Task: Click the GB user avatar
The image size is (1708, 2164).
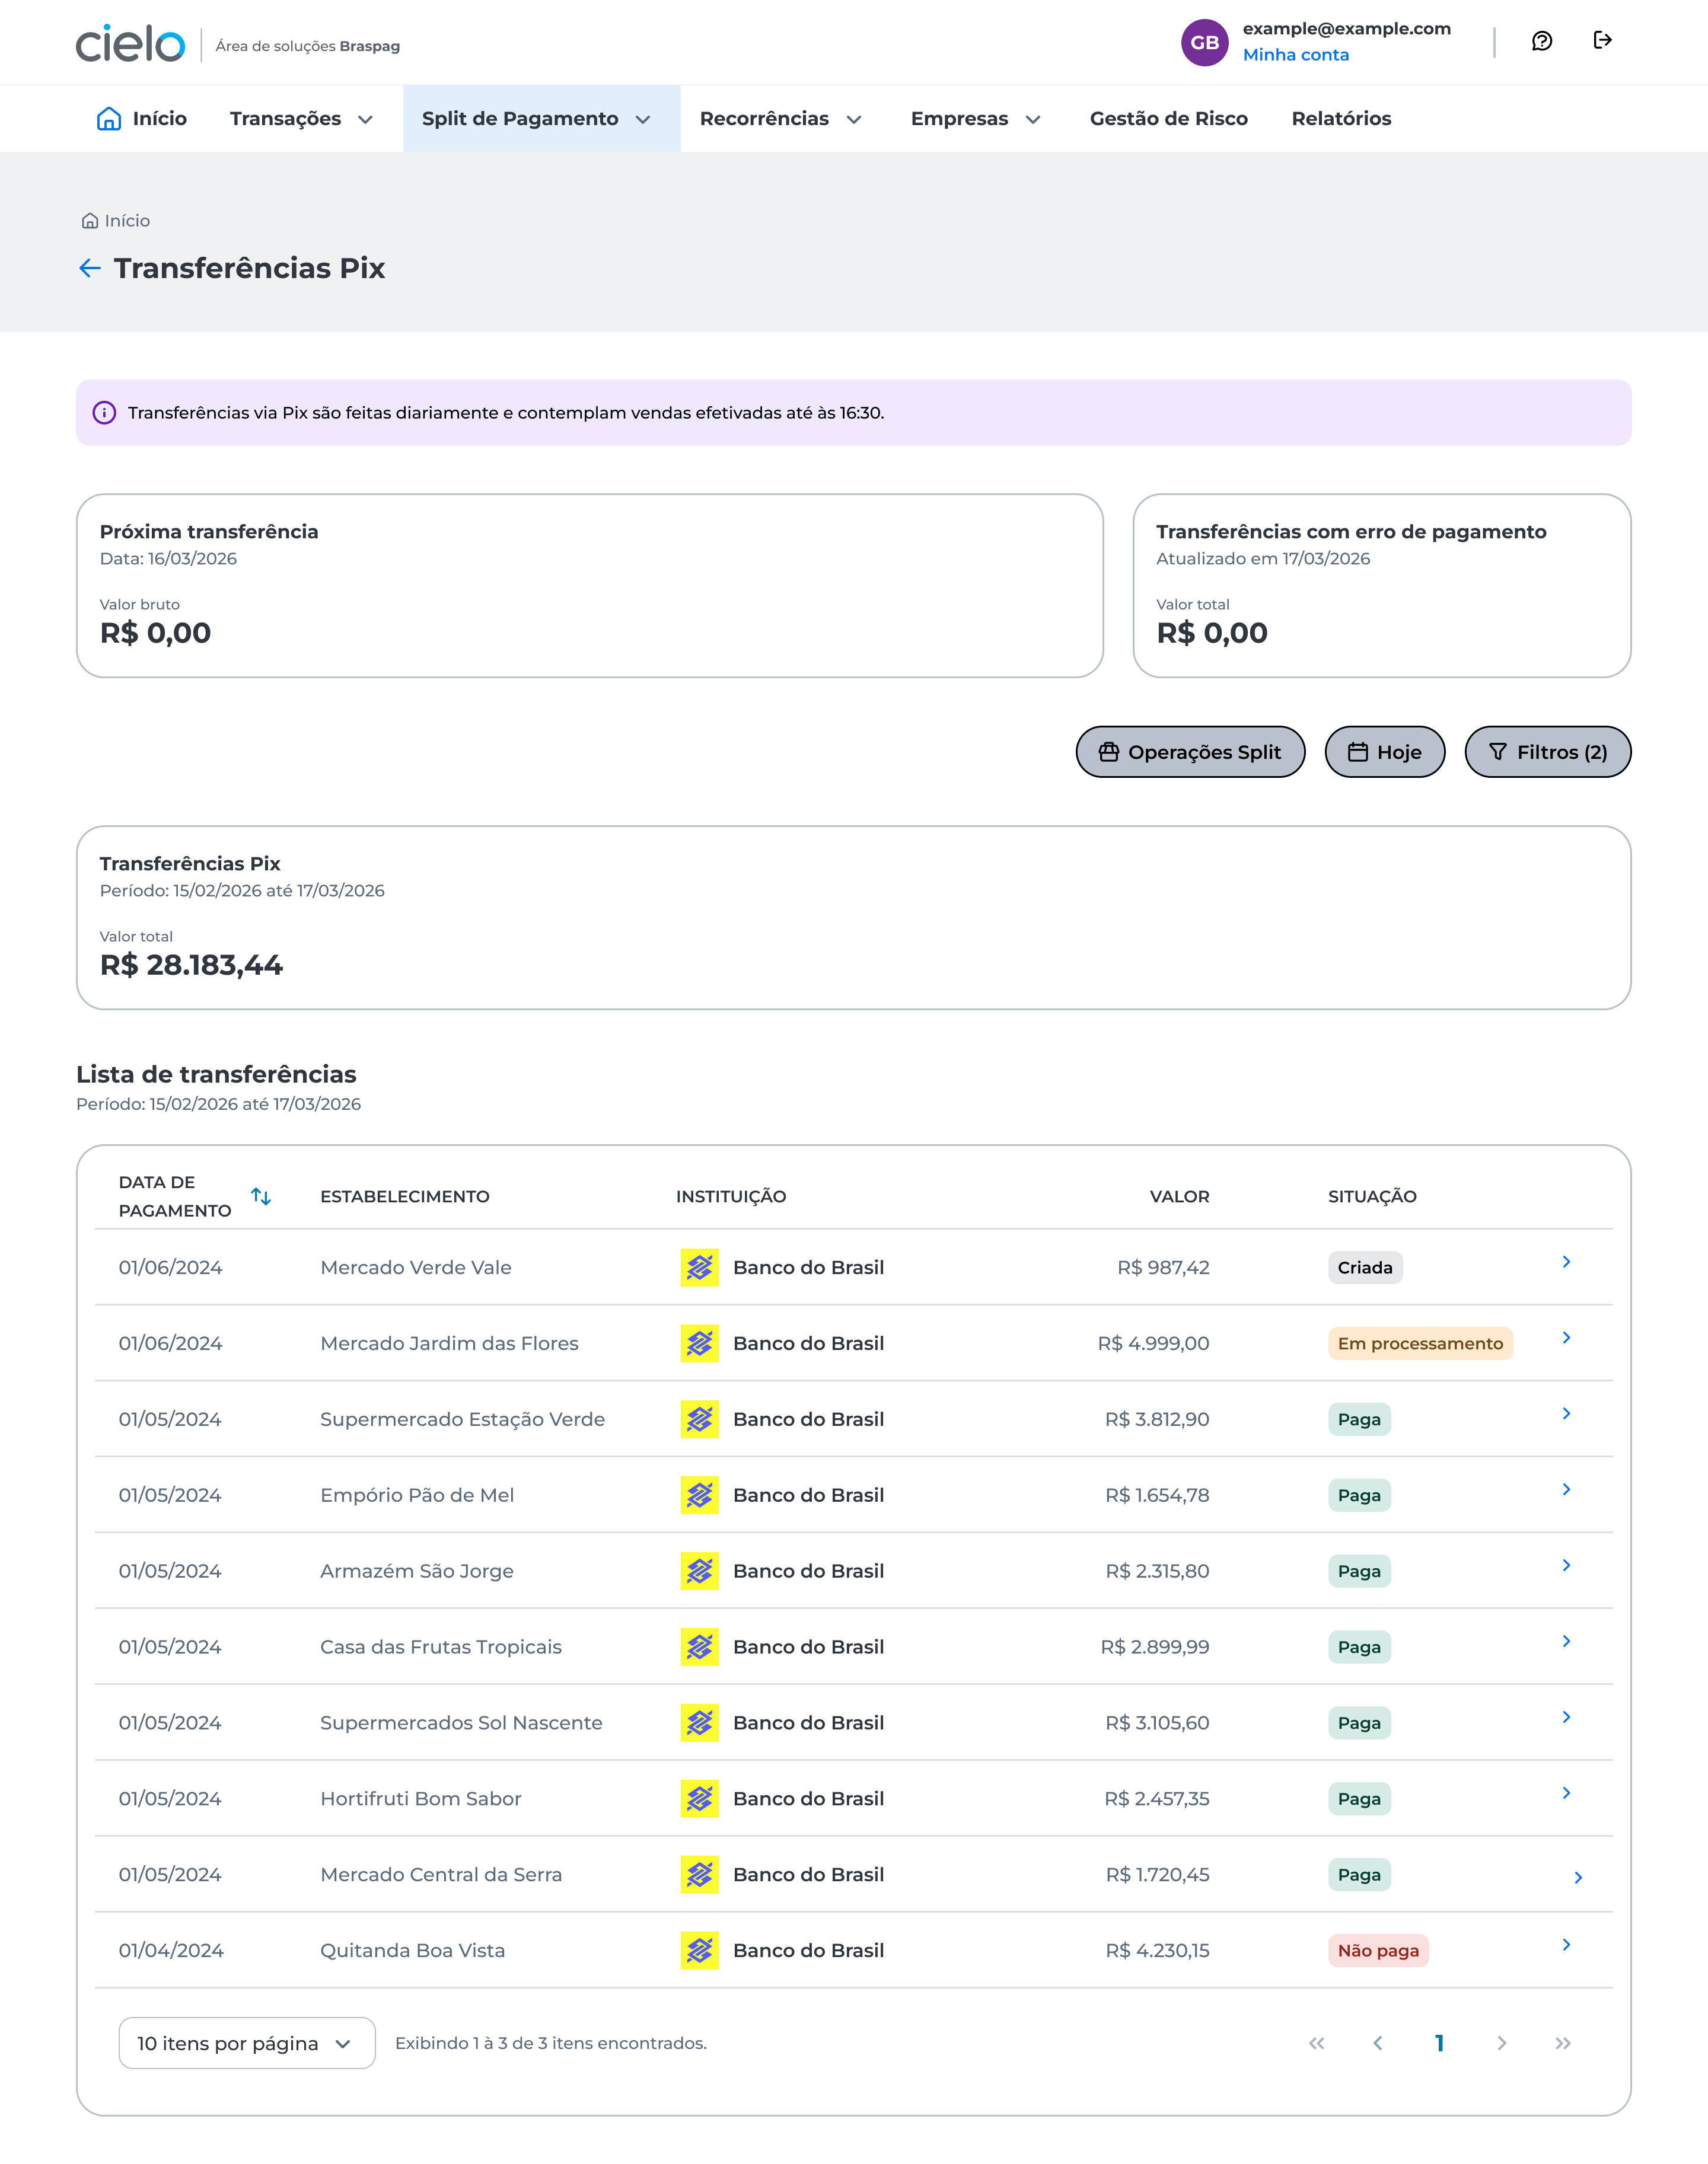Action: pos(1204,42)
